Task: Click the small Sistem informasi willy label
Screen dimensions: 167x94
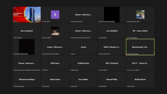Action: click(x=77, y=22)
